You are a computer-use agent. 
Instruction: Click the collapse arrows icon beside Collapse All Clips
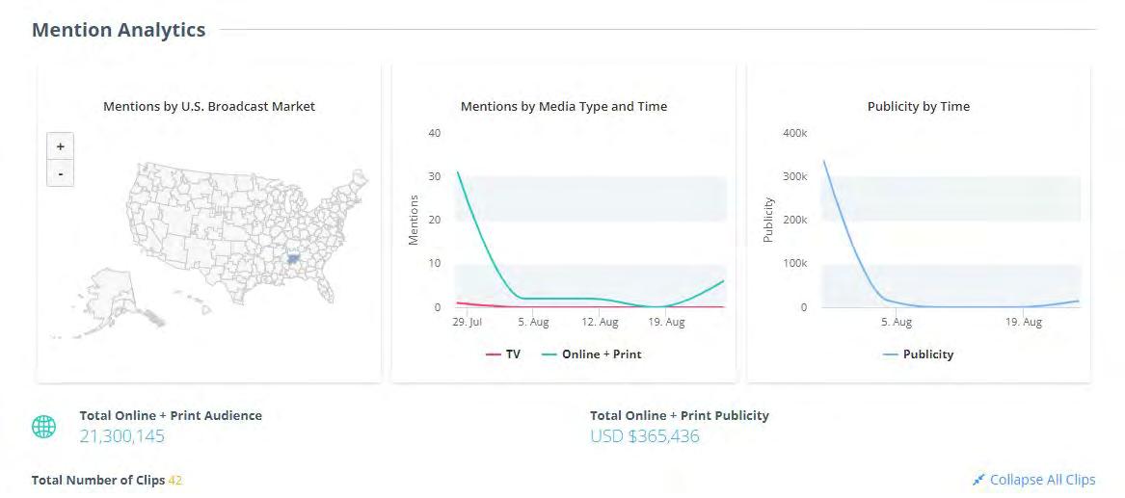pos(978,480)
